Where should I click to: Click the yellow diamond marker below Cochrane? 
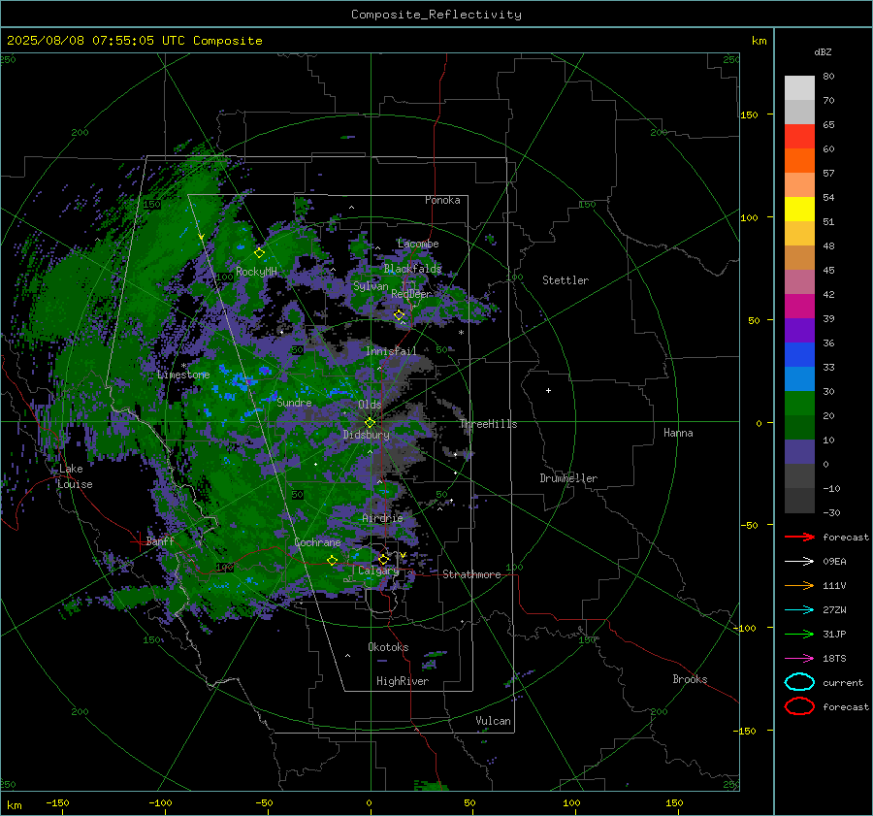[333, 561]
